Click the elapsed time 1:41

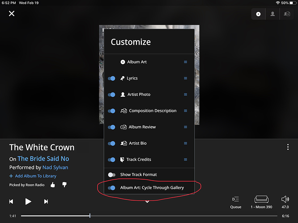tap(13, 216)
